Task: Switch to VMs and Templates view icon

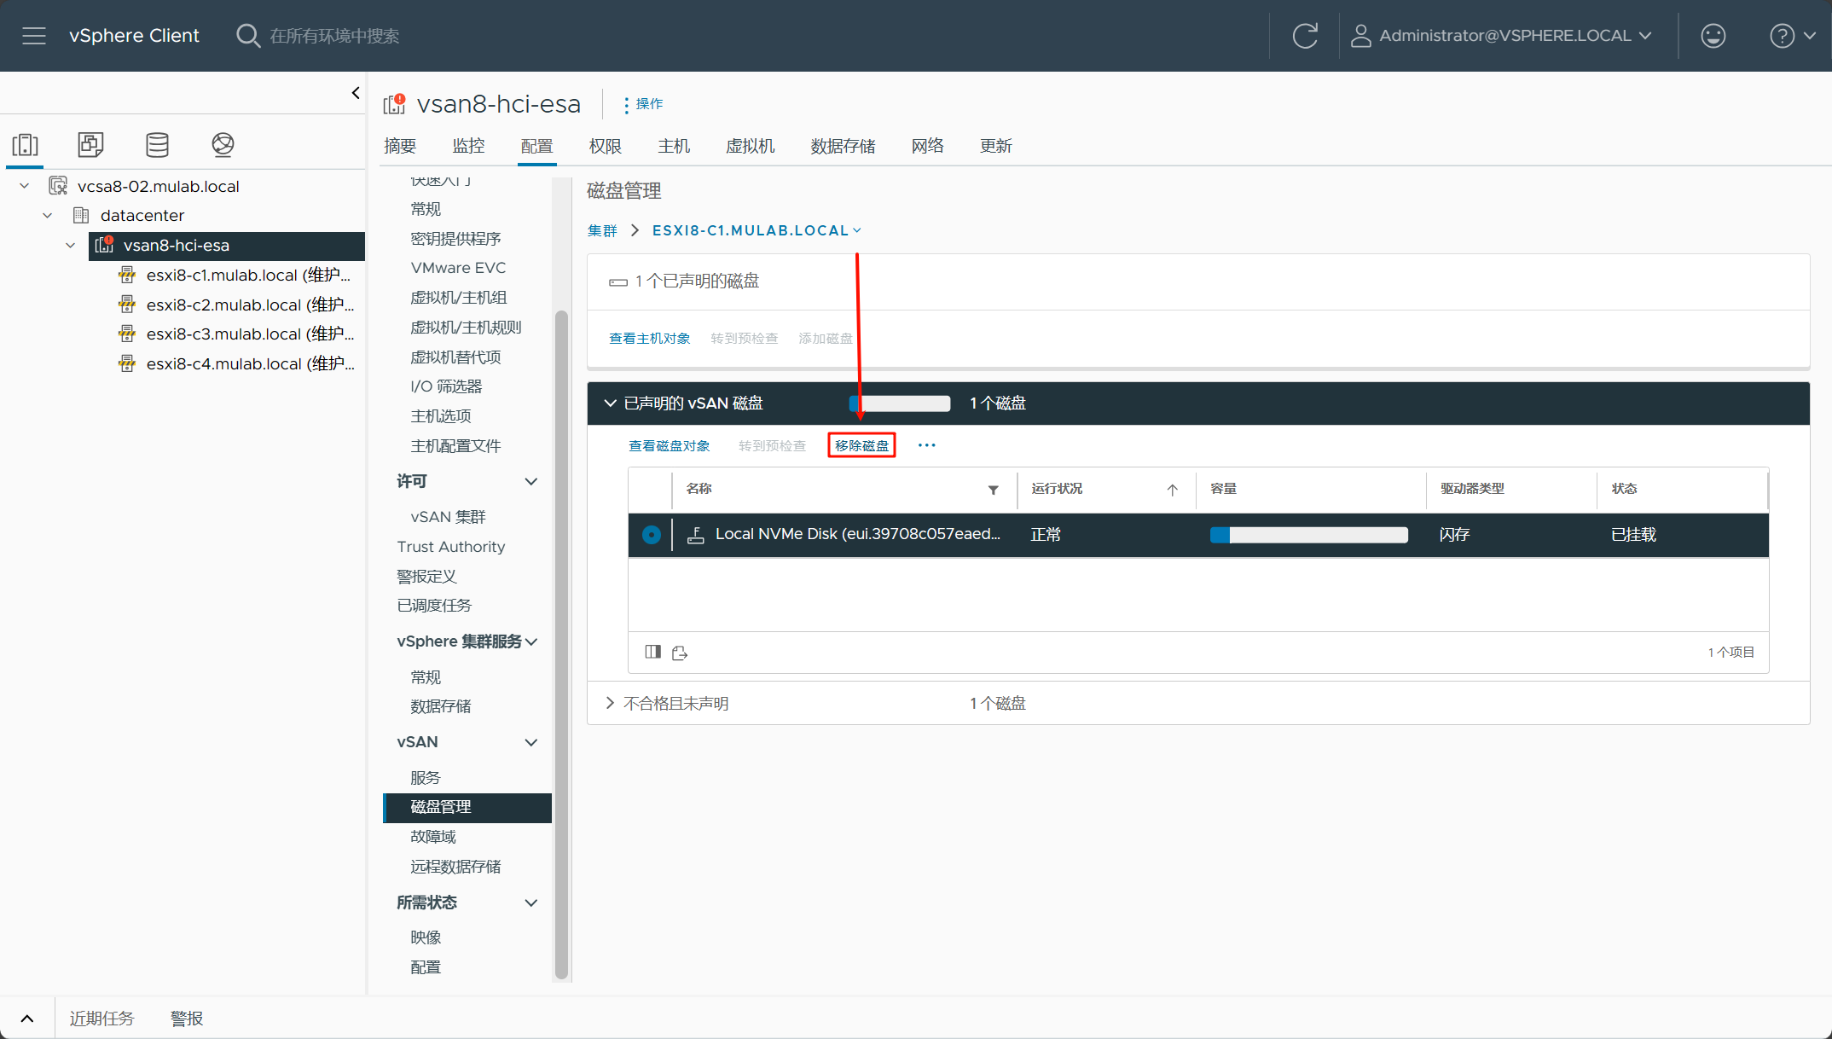Action: (x=90, y=145)
